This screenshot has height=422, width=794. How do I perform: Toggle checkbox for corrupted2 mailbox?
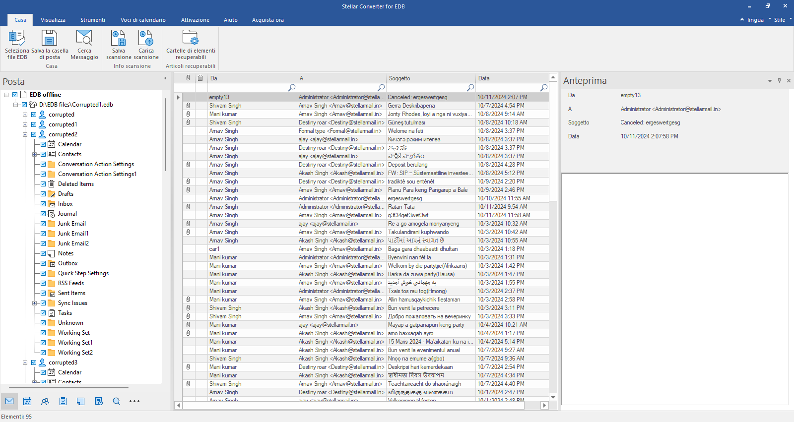pos(34,134)
